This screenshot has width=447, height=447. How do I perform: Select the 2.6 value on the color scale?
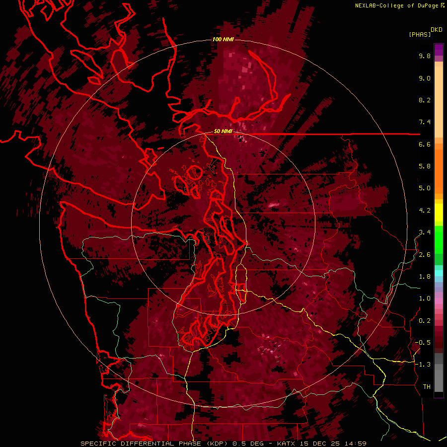(425, 255)
